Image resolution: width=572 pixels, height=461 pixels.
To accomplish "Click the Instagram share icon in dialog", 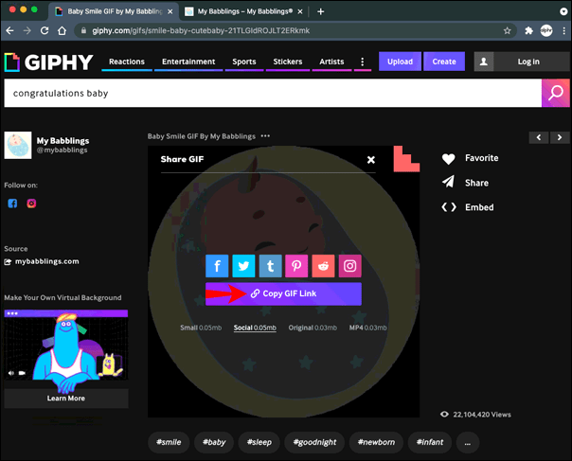I will coord(349,267).
